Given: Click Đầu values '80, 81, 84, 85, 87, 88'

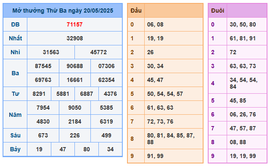Looking at the screenshot, I should [x=171, y=139].
